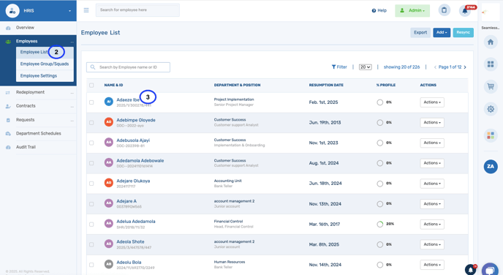Expand the Requests sidebar menu
Screen dimensions: 503x275
pos(38,120)
